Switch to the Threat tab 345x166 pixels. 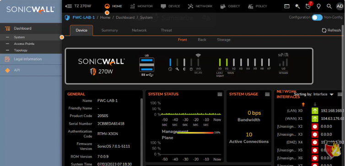pos(167,30)
